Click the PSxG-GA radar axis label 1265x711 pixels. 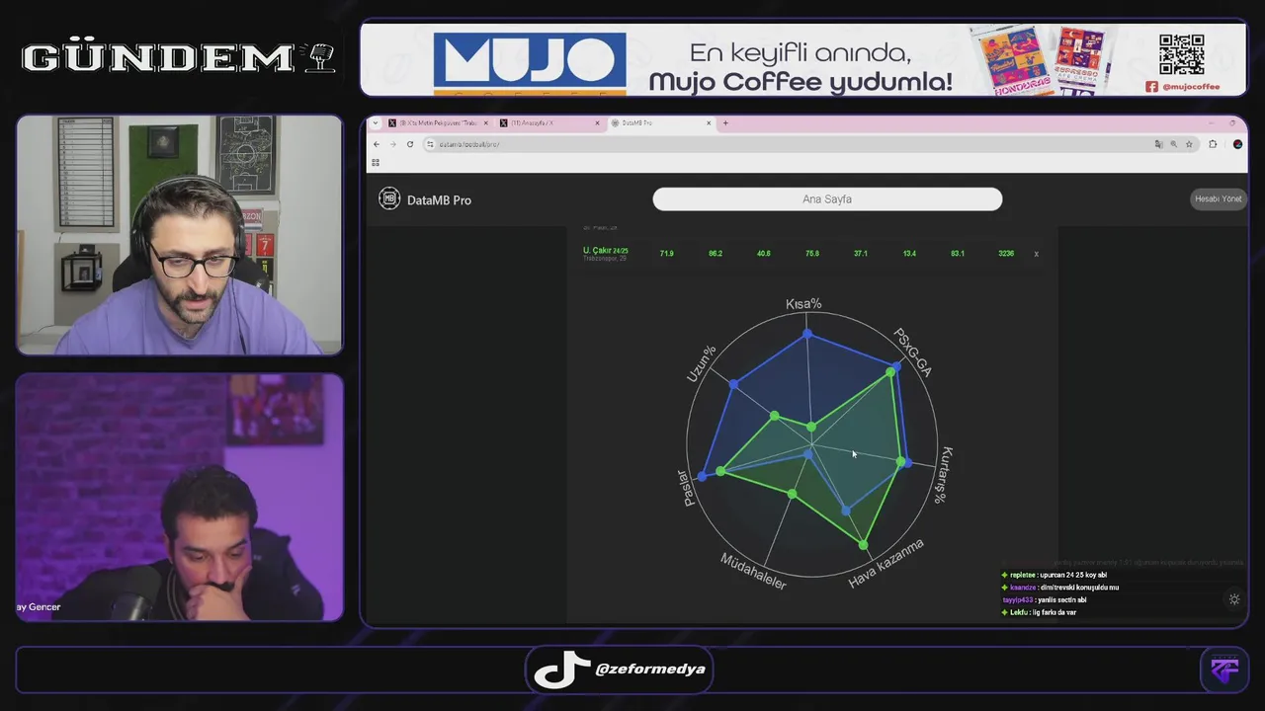pos(912,353)
